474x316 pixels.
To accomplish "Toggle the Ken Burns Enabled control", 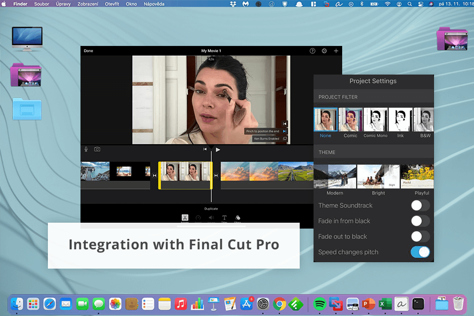I will pyautogui.click(x=270, y=138).
